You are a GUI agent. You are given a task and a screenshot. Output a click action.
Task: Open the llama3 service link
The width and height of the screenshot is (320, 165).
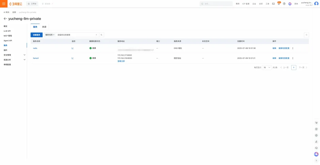[x=36, y=58]
